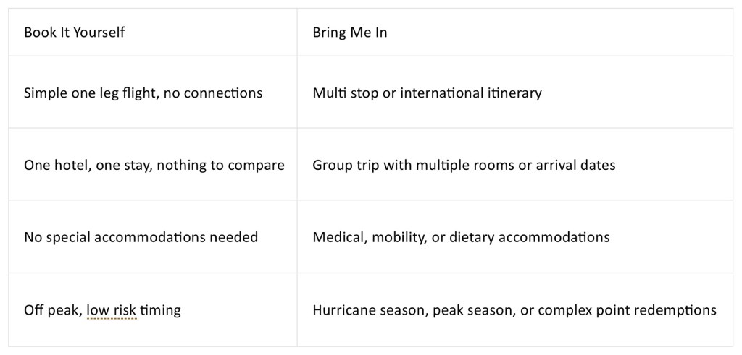
Task: Select 'No special accommodations needed' cell
Action: point(152,236)
